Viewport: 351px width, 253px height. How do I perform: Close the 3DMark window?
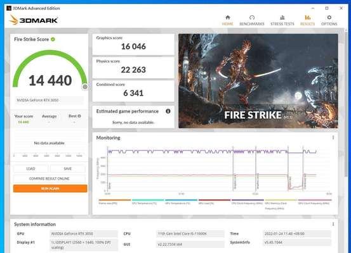(x=341, y=8)
